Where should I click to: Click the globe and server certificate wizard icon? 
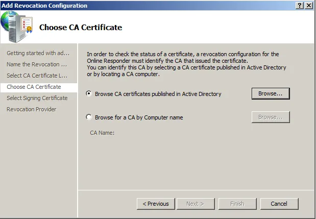pos(17,27)
